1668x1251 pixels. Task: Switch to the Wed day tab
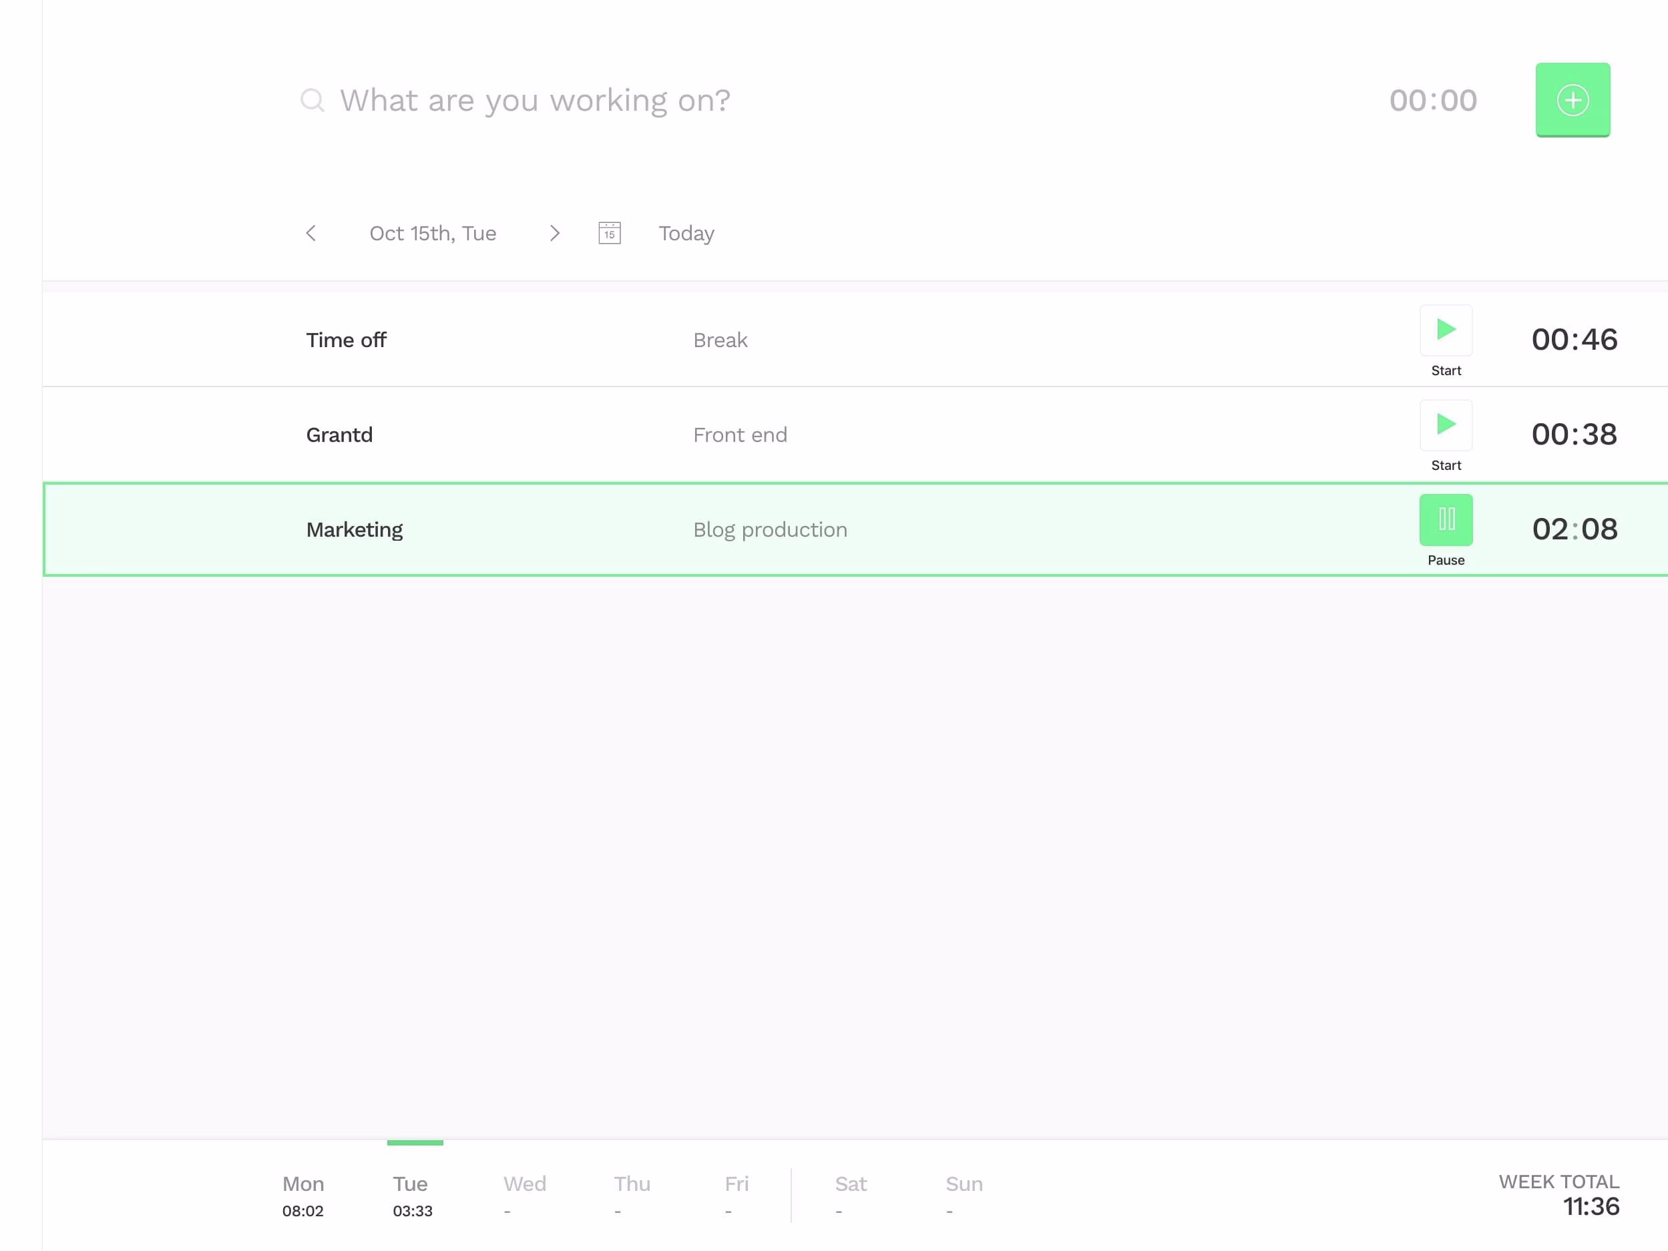[x=524, y=1196]
